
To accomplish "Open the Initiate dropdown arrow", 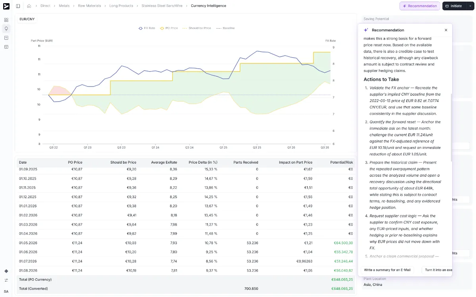I will (x=470, y=6).
